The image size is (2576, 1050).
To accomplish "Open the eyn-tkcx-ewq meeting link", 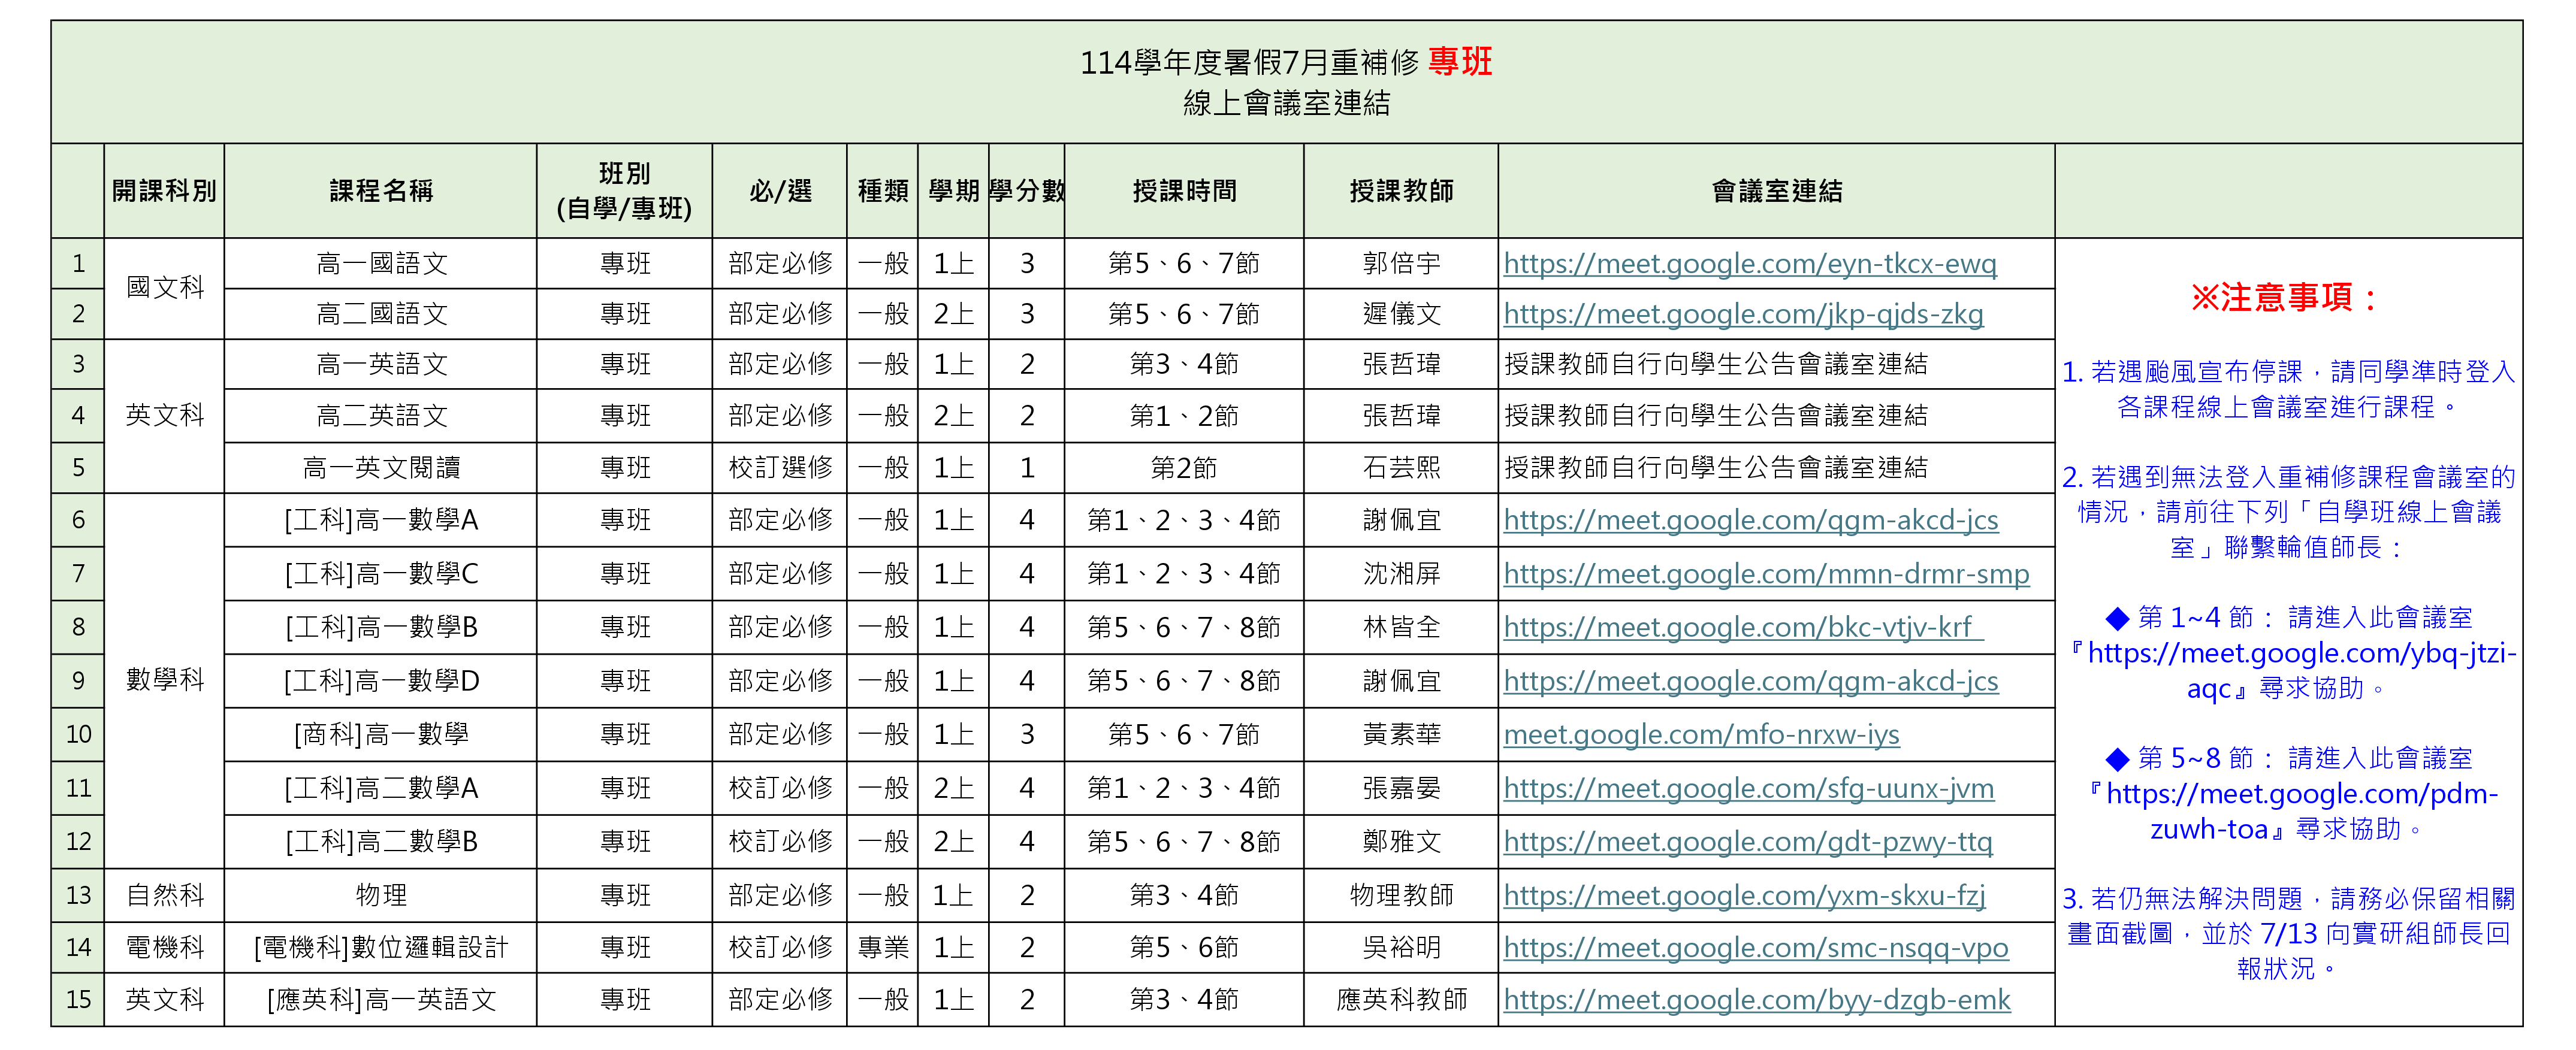I will (1749, 264).
